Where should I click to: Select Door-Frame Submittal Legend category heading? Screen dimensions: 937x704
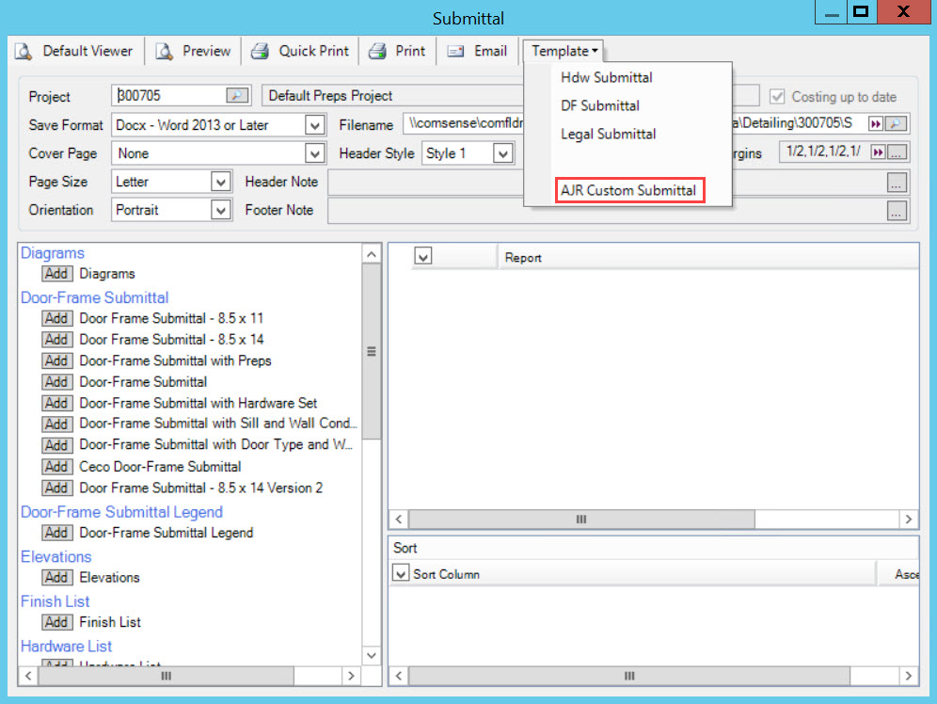[x=121, y=512]
